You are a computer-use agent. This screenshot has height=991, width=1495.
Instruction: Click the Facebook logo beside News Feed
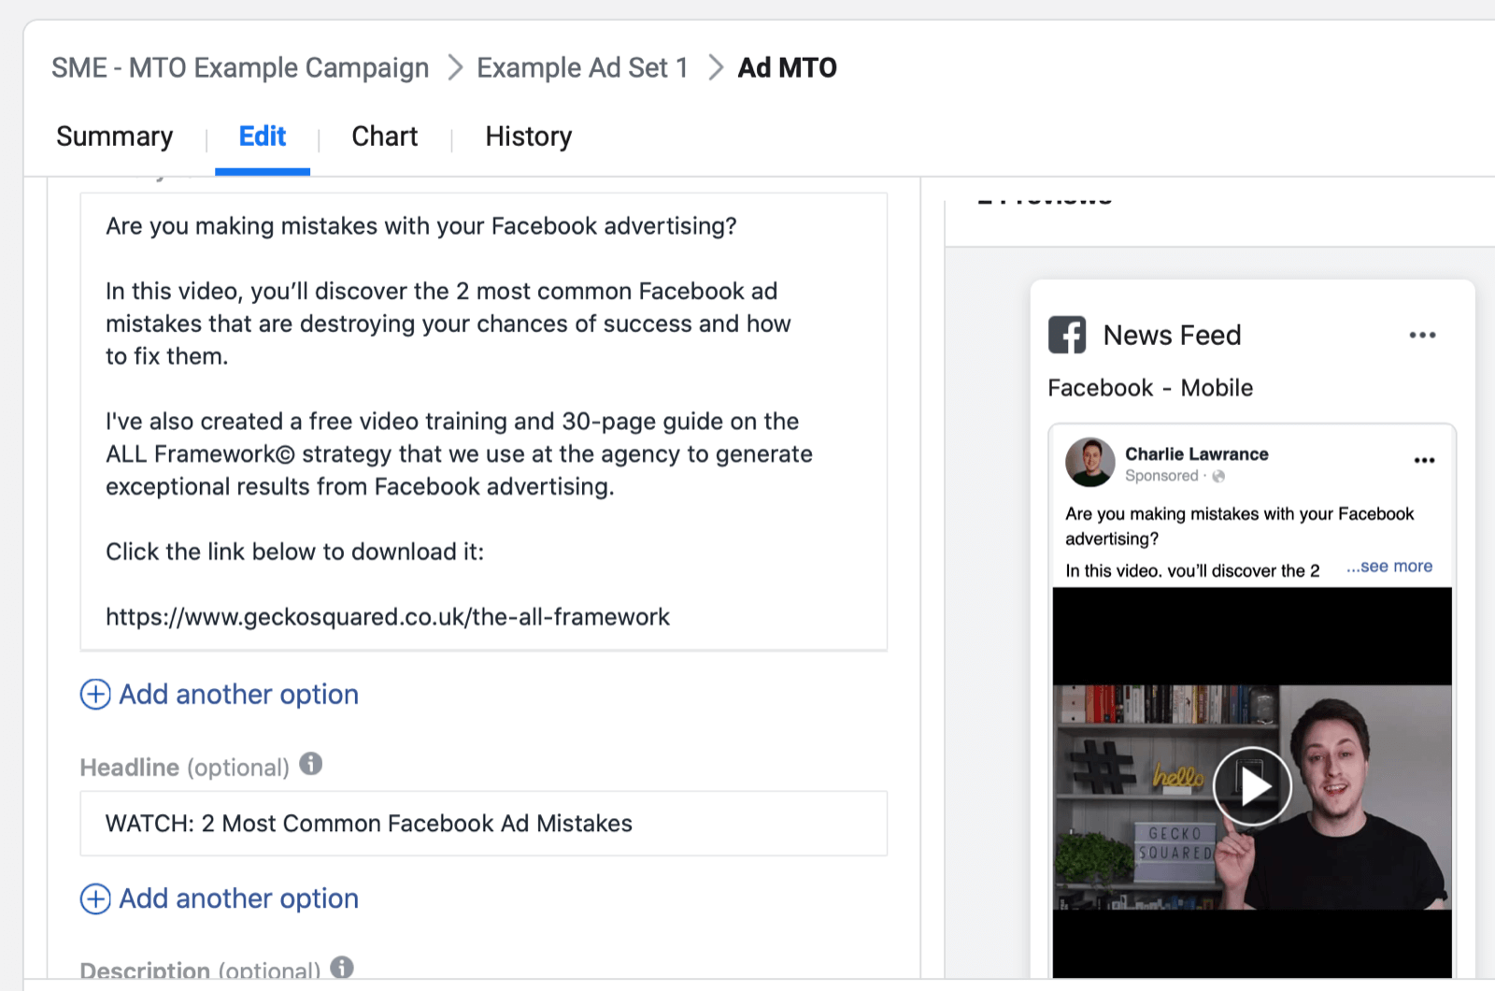point(1067,335)
